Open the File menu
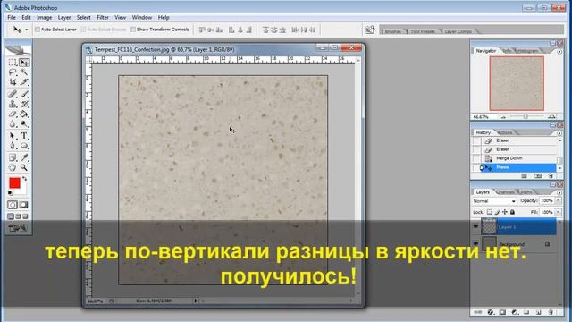Image resolution: width=572 pixels, height=322 pixels. click(x=12, y=18)
